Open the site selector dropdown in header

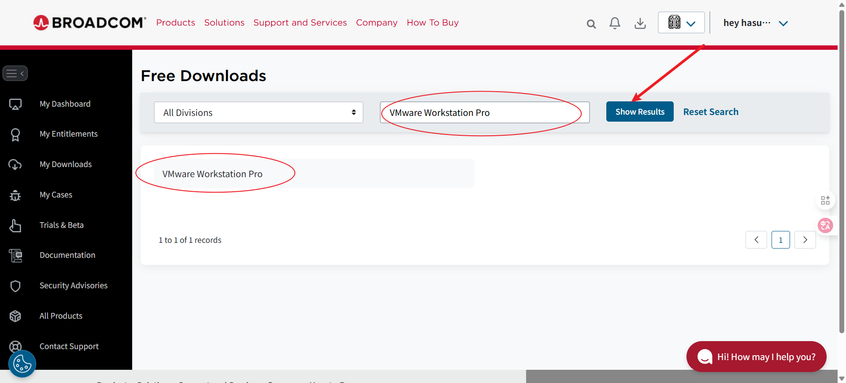pyautogui.click(x=681, y=22)
